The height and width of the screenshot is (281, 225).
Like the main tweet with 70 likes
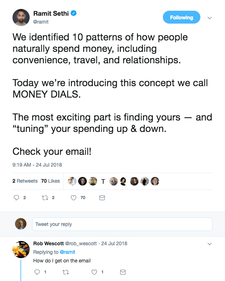click(74, 197)
